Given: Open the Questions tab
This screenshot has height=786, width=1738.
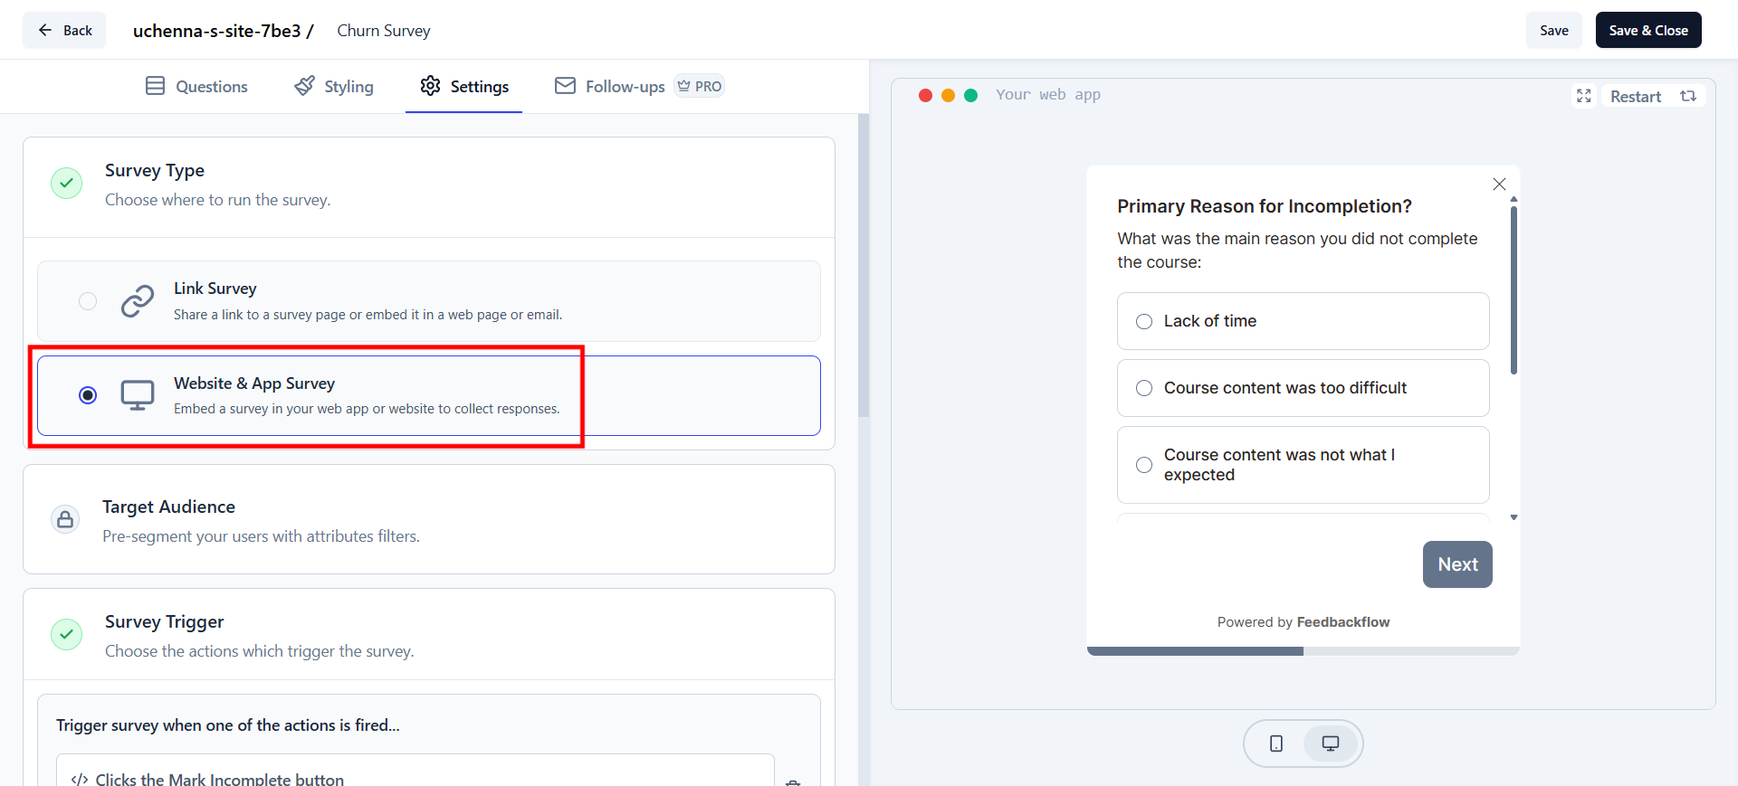Looking at the screenshot, I should tap(196, 86).
